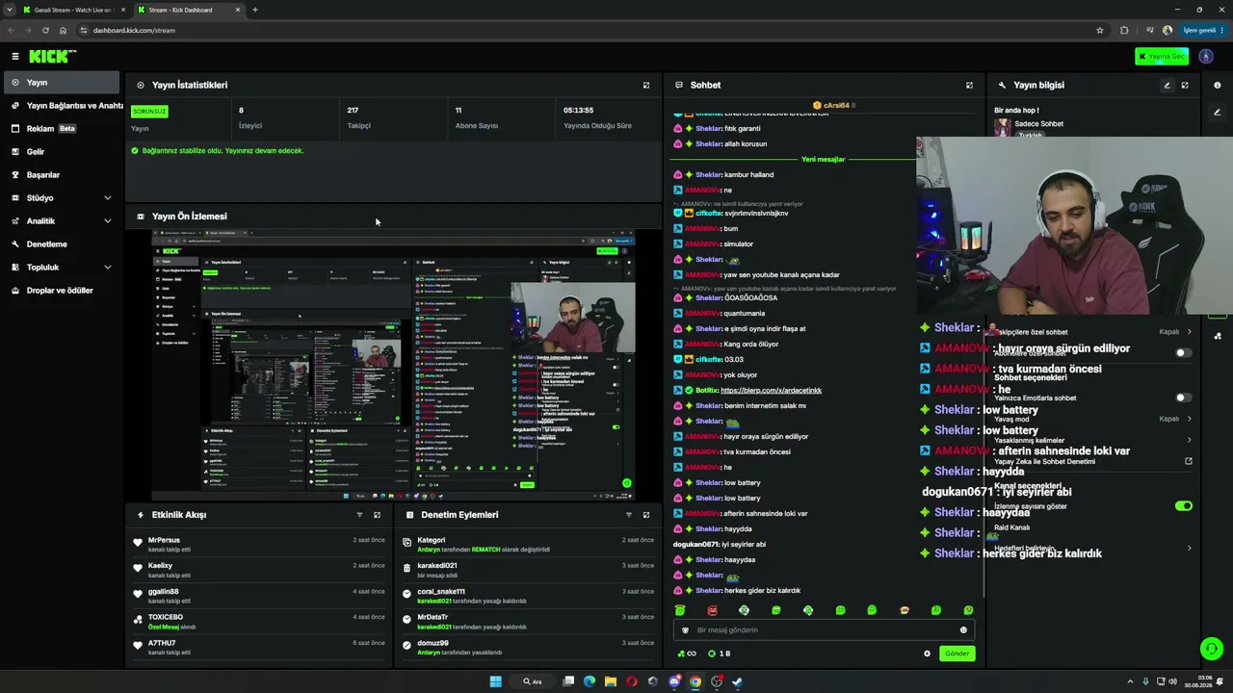
Task: Click the Yeni mesajlar divider label
Action: [823, 160]
